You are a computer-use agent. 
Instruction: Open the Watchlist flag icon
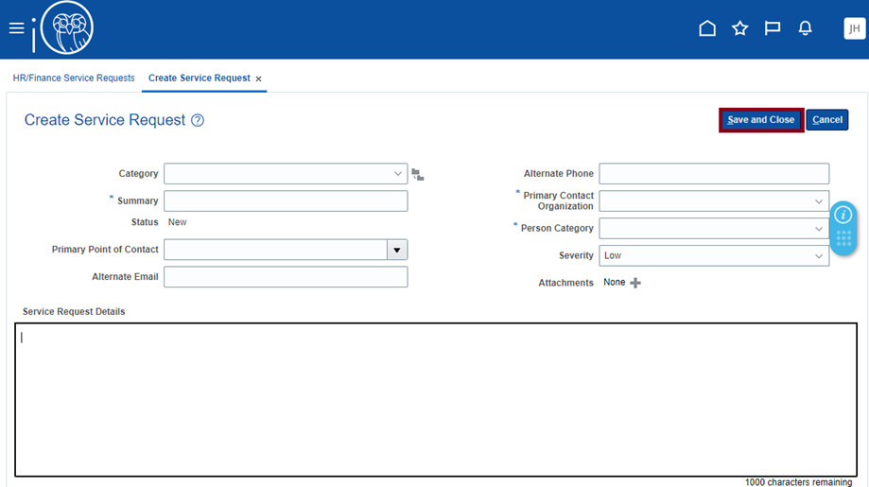click(773, 28)
